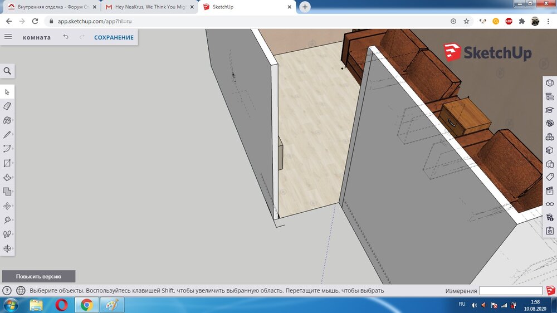Open the Chrome extensions puzzle menu

pos(522,21)
